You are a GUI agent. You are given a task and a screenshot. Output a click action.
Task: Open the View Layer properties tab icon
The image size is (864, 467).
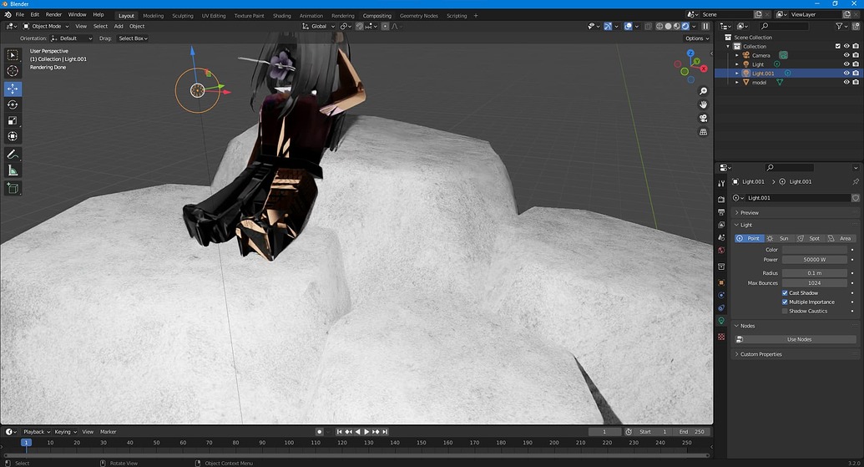721,225
